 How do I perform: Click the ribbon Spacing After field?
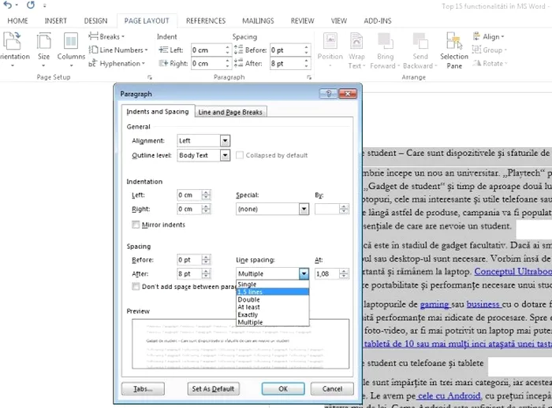tap(286, 63)
